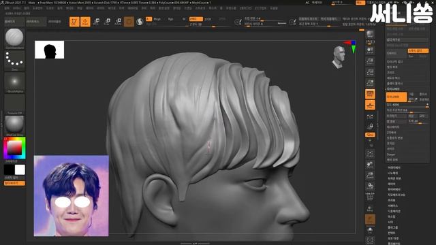Viewport: 436px width, 245px height.
Task: Open the Brush Alpha picker
Action: (14, 82)
